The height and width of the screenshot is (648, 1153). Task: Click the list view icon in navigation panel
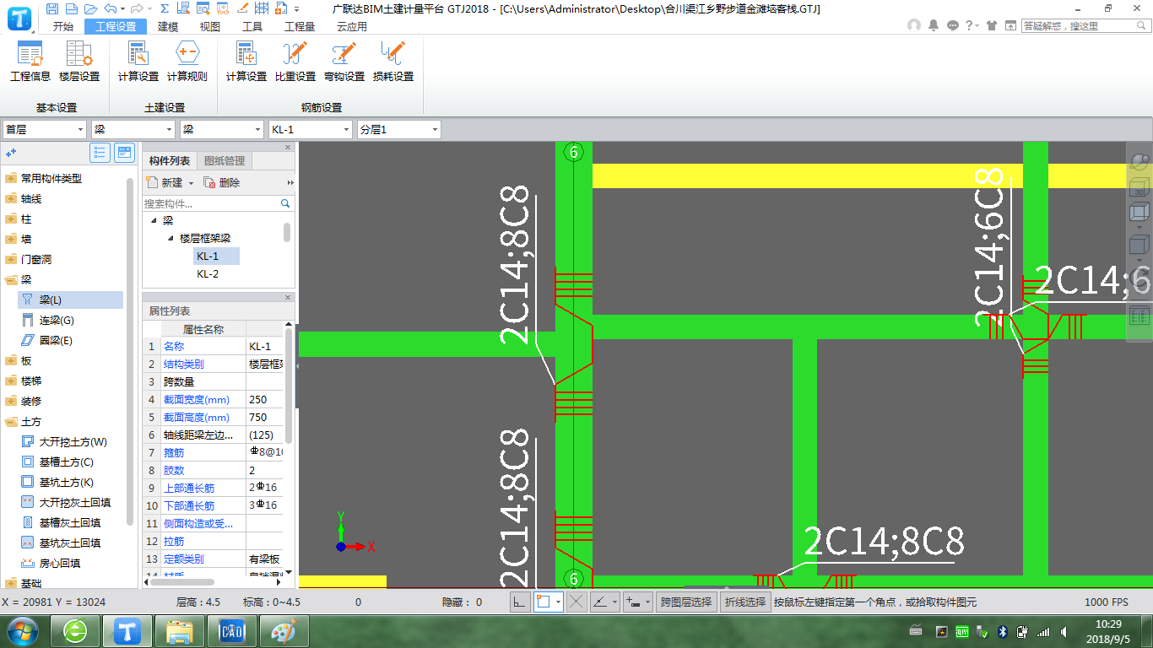(100, 153)
